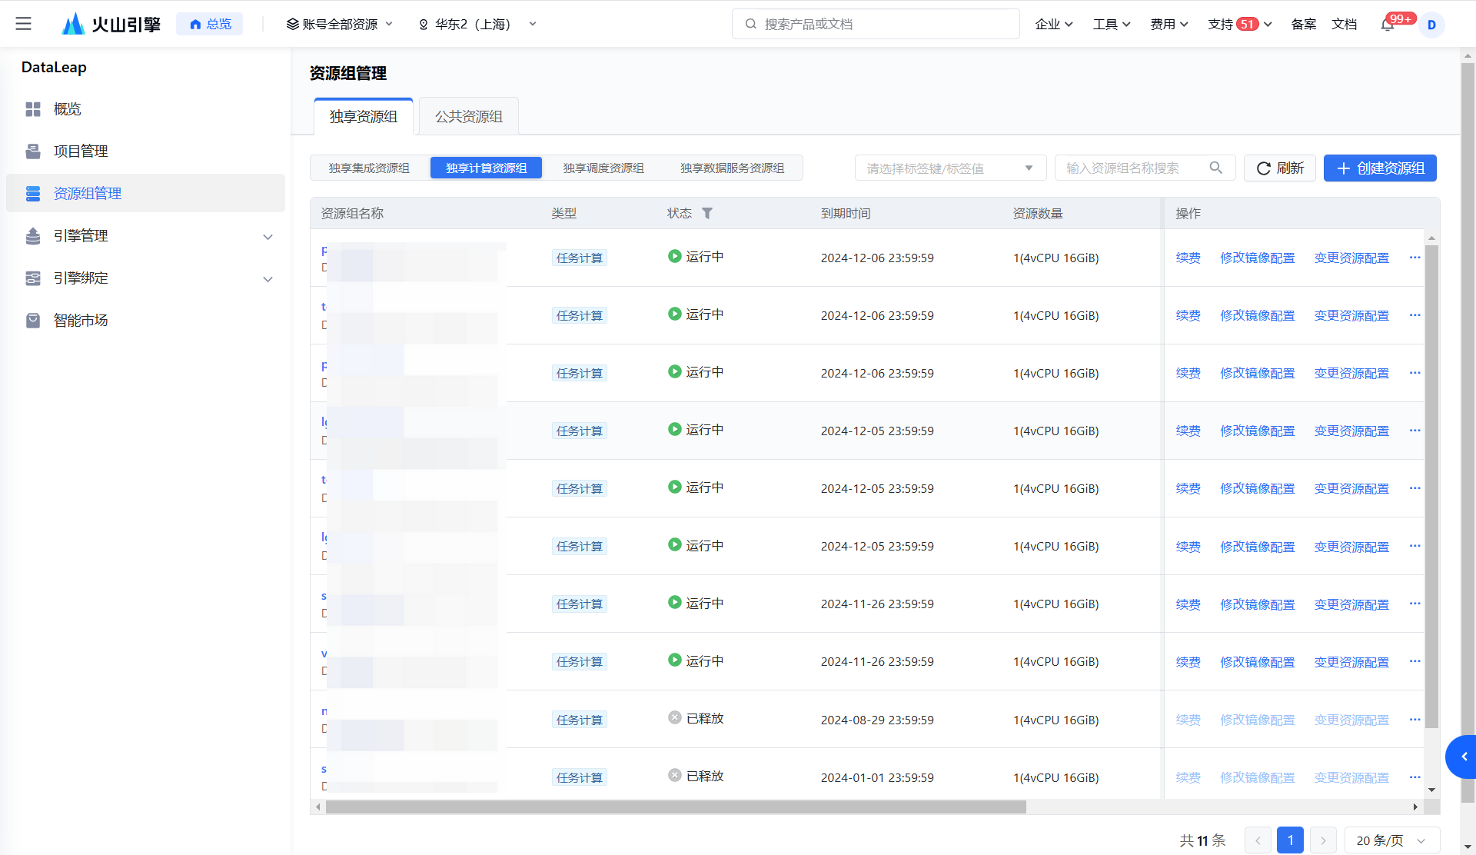Open the 备案 link
The width and height of the screenshot is (1476, 855).
coord(1304,25)
